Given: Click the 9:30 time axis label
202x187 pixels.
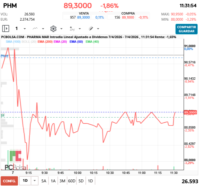Looking at the screenshot, I should click(x=45, y=173).
